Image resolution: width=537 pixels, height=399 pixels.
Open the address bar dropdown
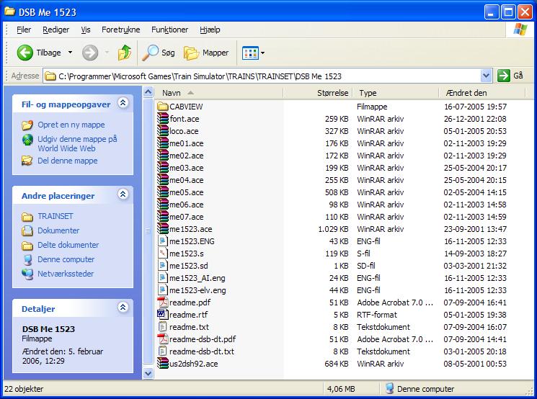point(486,76)
